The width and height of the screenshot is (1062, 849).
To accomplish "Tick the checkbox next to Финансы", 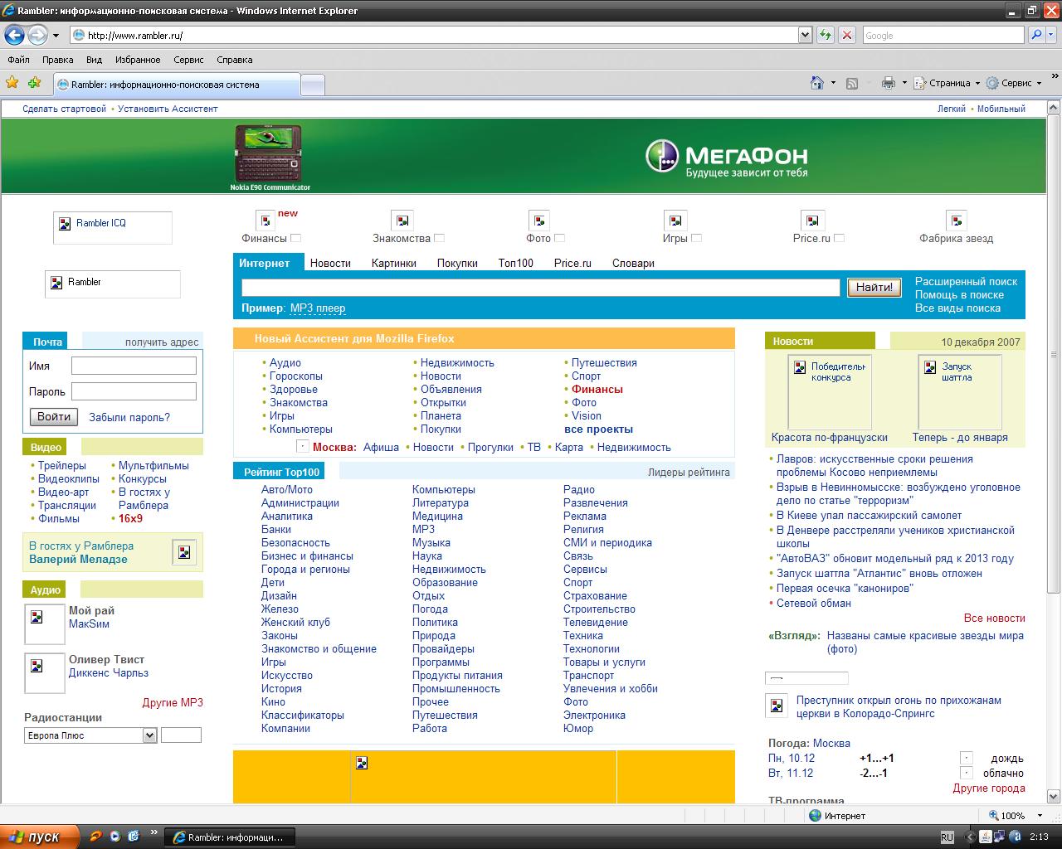I will point(295,239).
